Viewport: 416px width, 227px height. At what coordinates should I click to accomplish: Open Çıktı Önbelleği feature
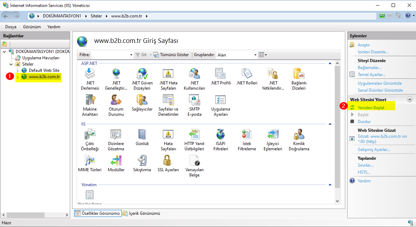pos(90,140)
